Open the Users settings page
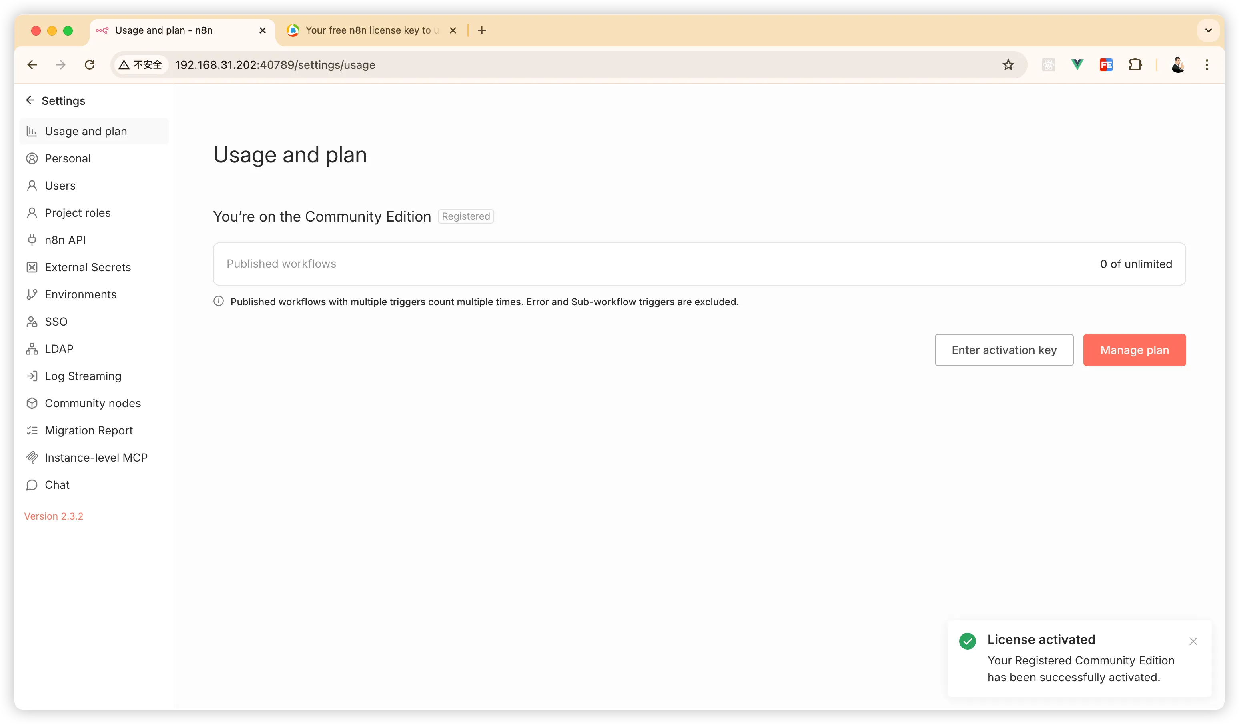This screenshot has height=724, width=1239. [x=94, y=185]
